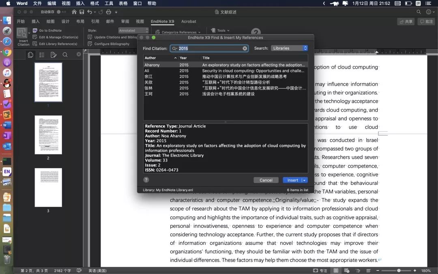Click Update Citations and Bibliography

(x=112, y=37)
